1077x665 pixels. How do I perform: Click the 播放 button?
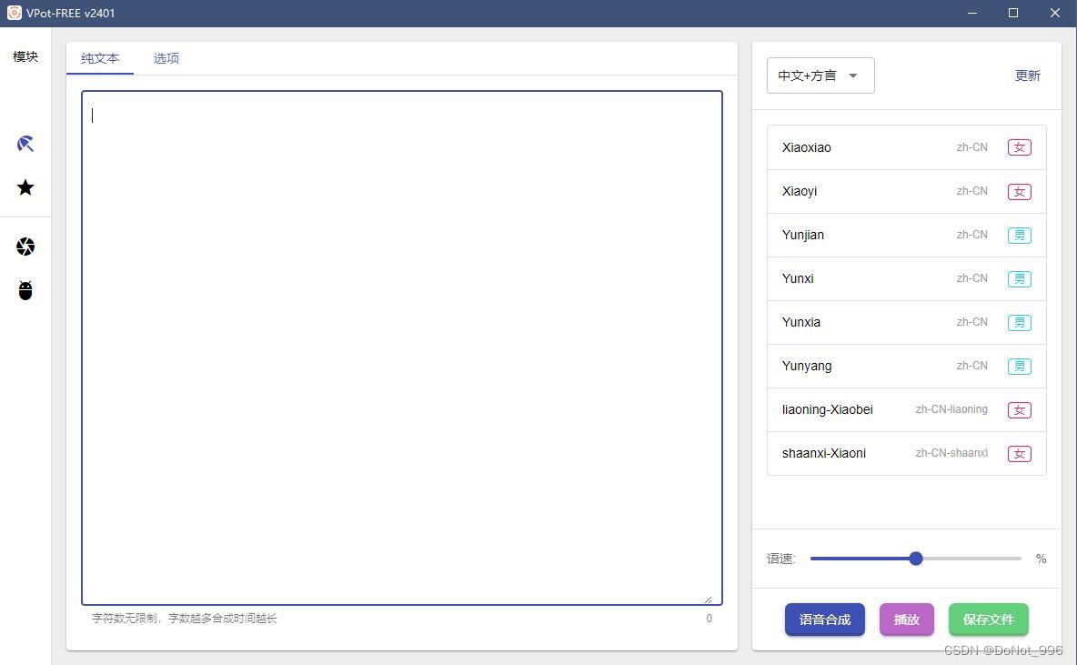coord(907,620)
